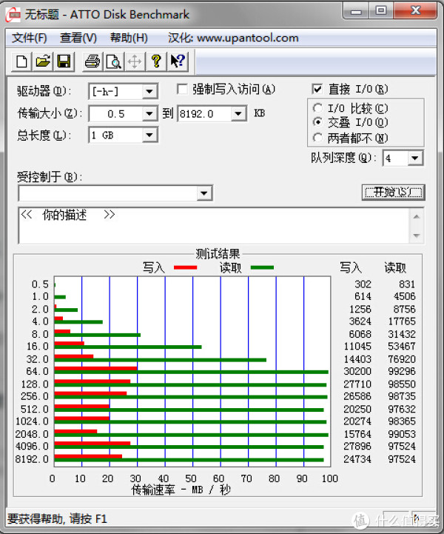This screenshot has width=444, height=534.
Task: Click the write value 302
Action: click(363, 284)
